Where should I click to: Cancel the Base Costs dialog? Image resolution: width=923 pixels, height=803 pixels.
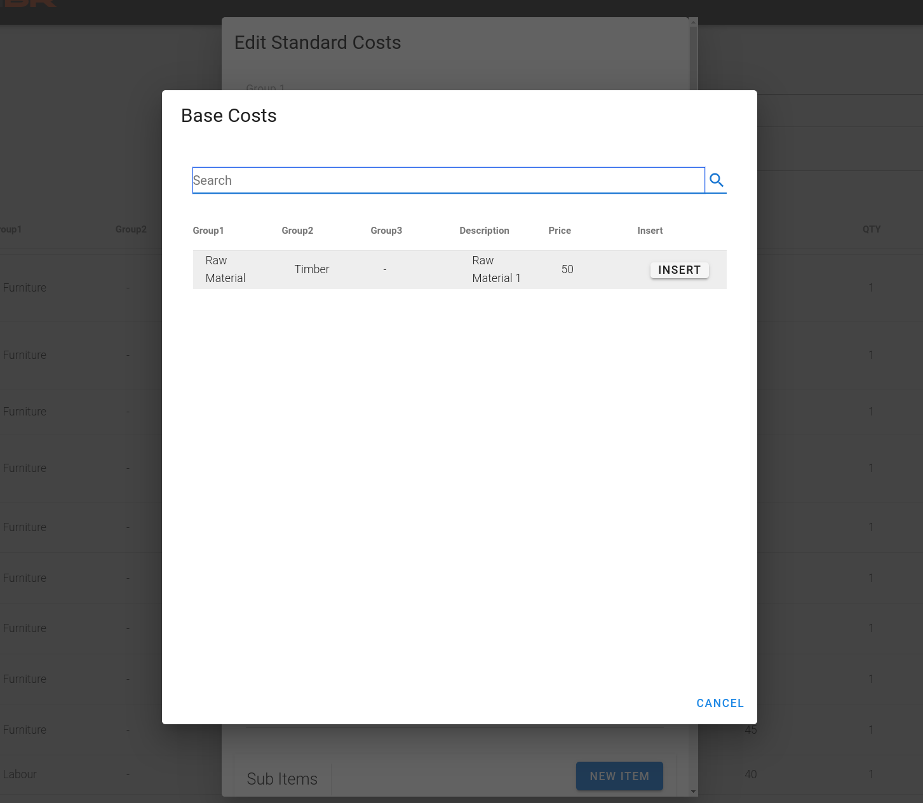[x=720, y=703]
